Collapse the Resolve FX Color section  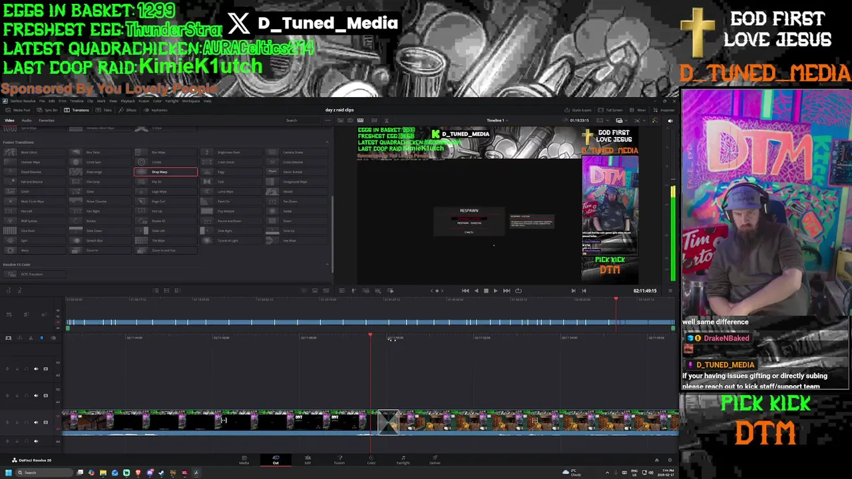[x=327, y=265]
